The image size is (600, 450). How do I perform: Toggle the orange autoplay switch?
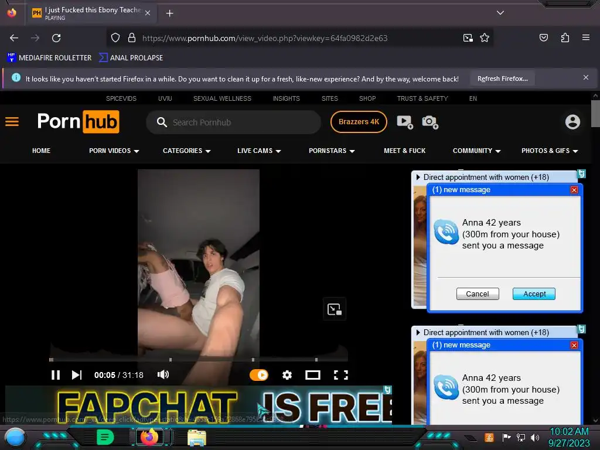tap(259, 375)
